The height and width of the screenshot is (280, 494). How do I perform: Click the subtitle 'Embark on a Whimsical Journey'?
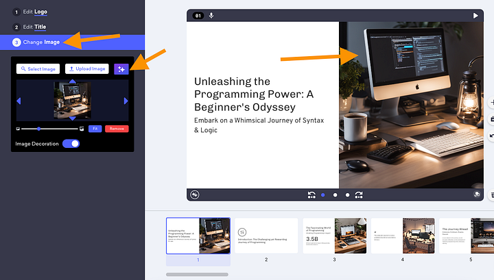pos(259,125)
